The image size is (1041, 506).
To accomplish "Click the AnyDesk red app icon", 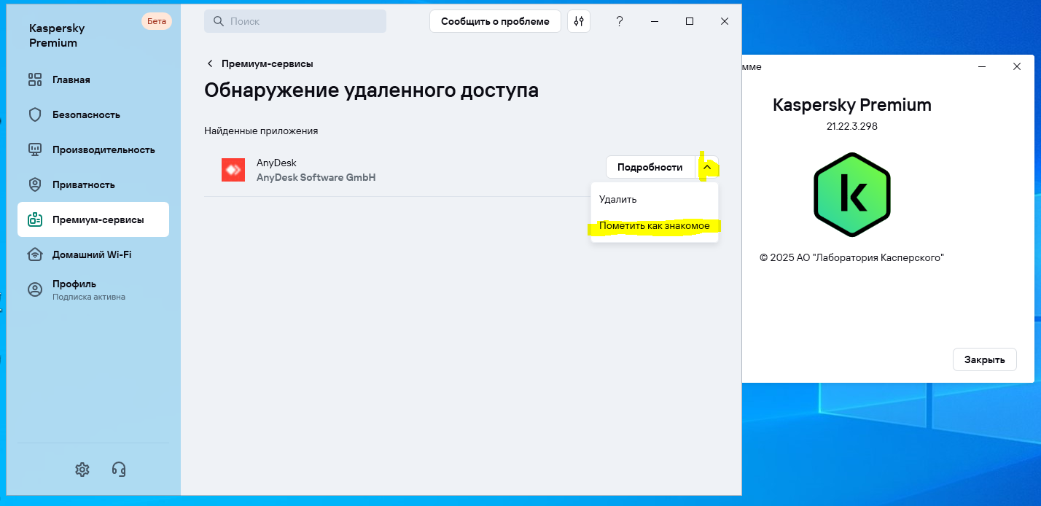I will (233, 170).
